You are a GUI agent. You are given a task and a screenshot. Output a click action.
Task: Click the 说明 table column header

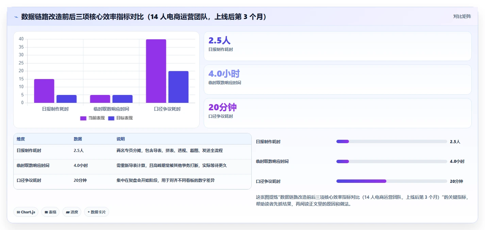120,139
